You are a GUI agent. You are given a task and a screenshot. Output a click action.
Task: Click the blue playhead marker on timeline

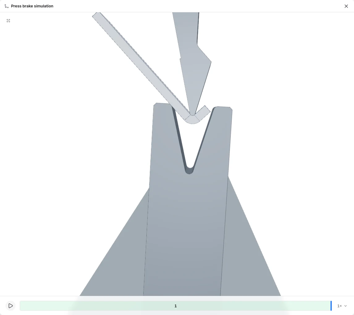331,306
